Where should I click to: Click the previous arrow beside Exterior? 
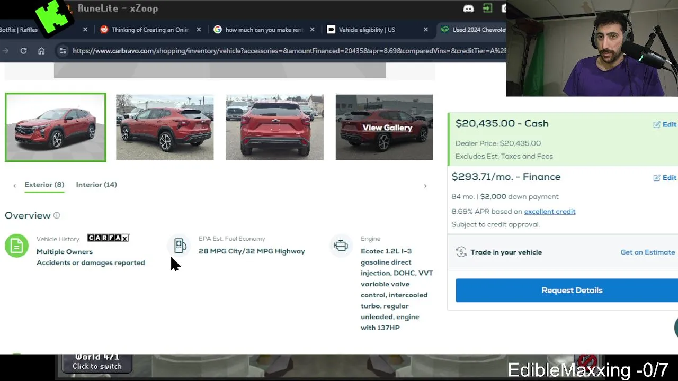point(14,186)
